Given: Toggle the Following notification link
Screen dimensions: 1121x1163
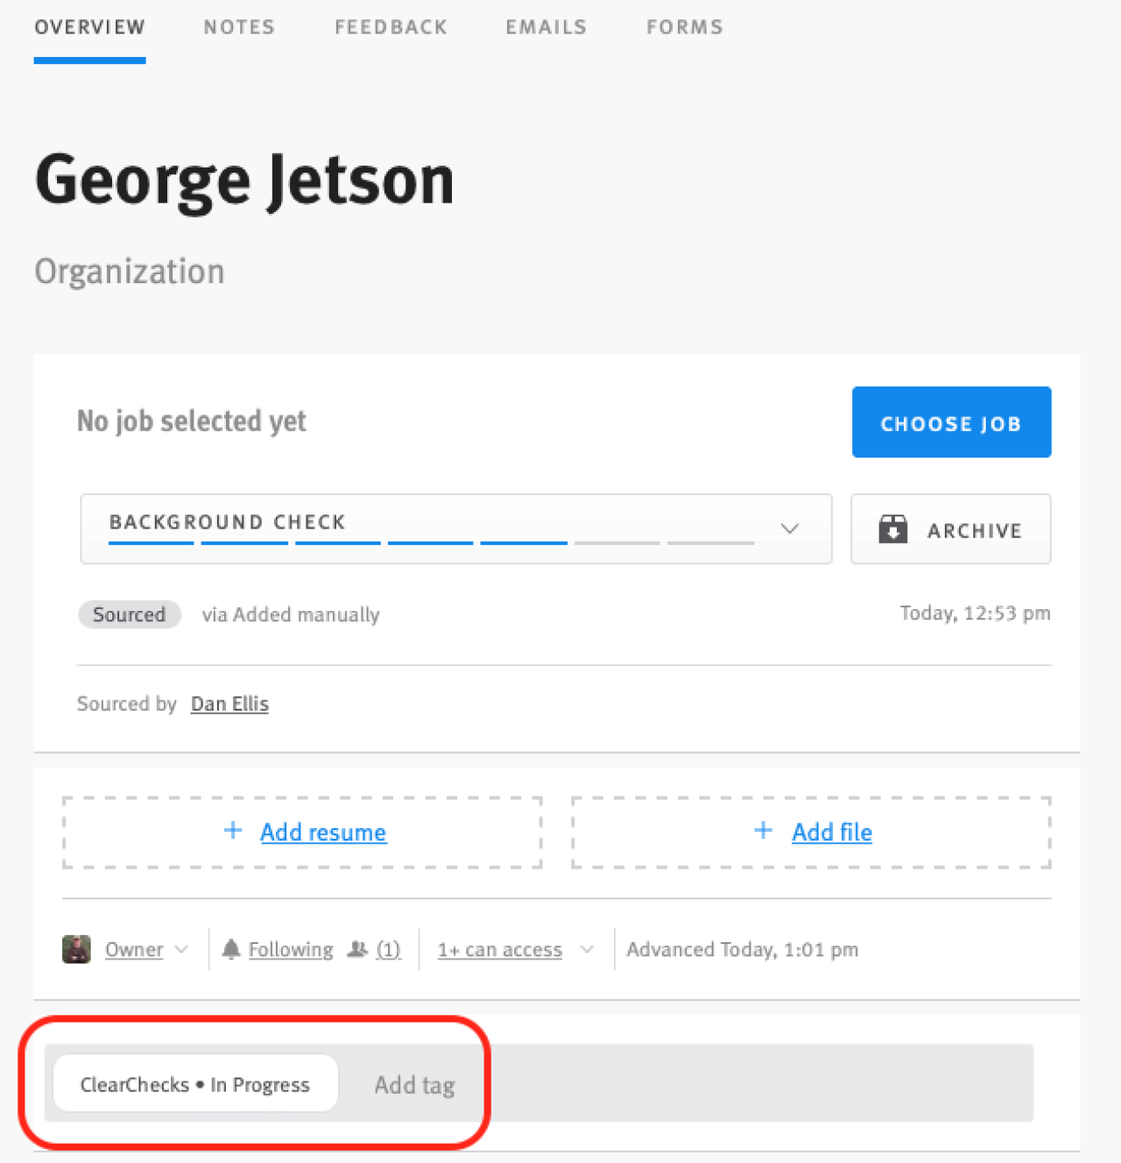Looking at the screenshot, I should coord(291,949).
